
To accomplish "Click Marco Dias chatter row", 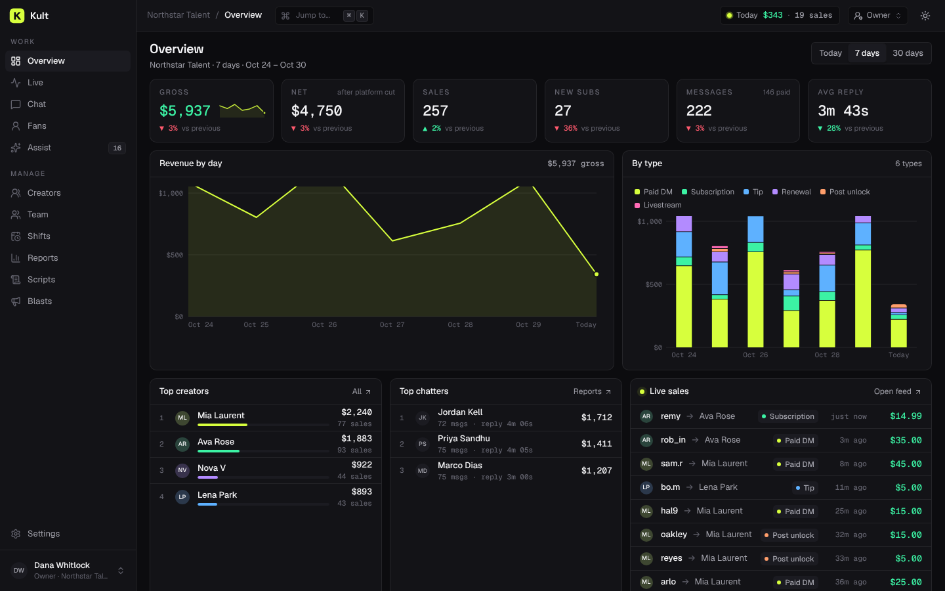I will pos(506,471).
